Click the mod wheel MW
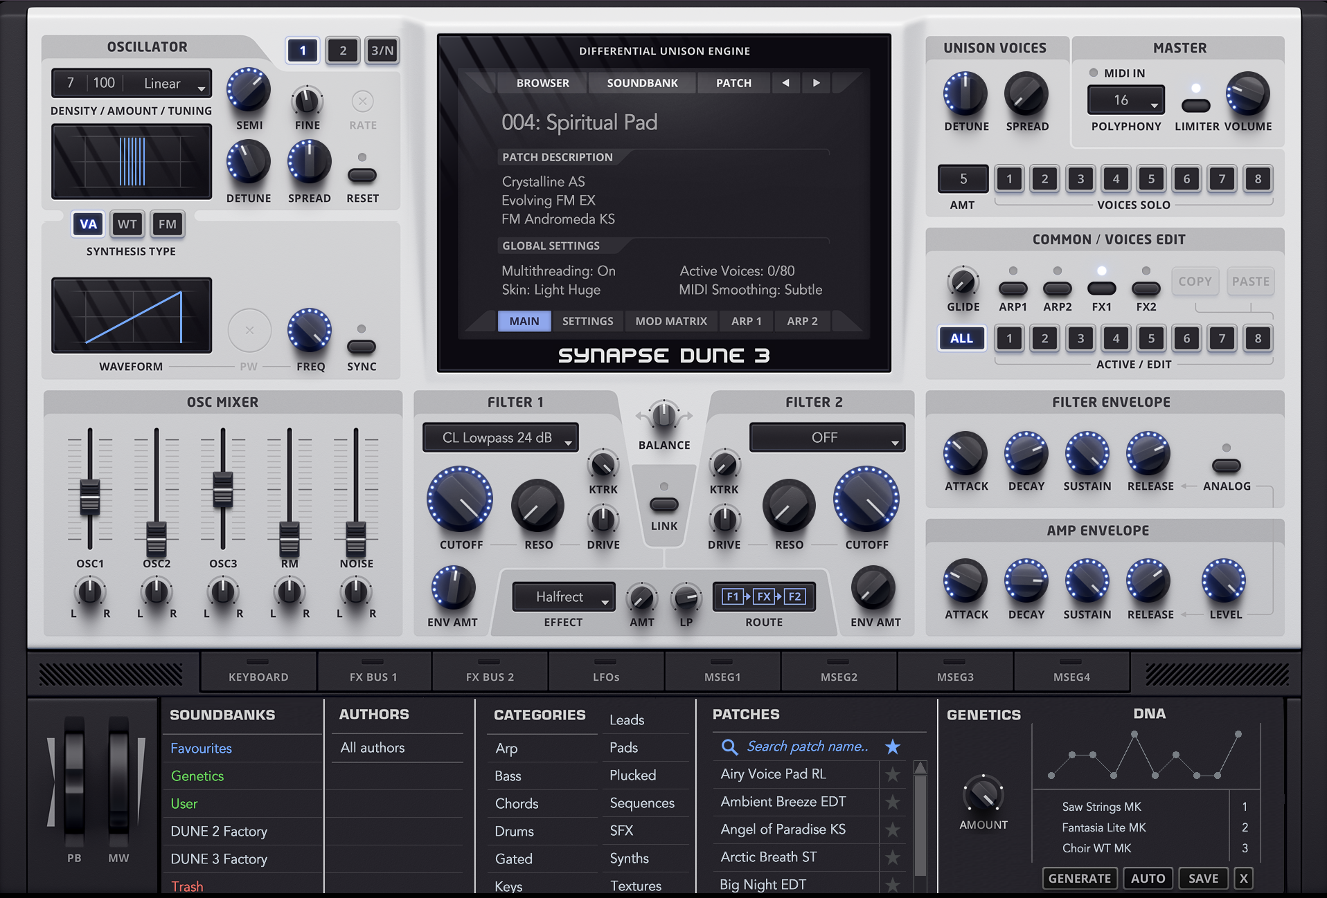The height and width of the screenshot is (898, 1327). point(118,782)
